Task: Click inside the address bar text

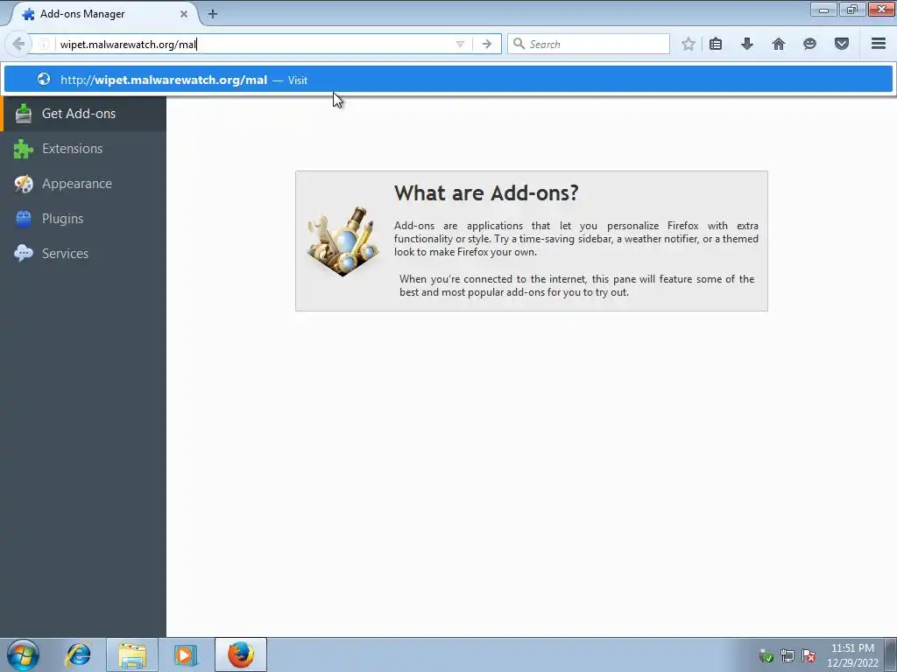Action: coord(128,45)
